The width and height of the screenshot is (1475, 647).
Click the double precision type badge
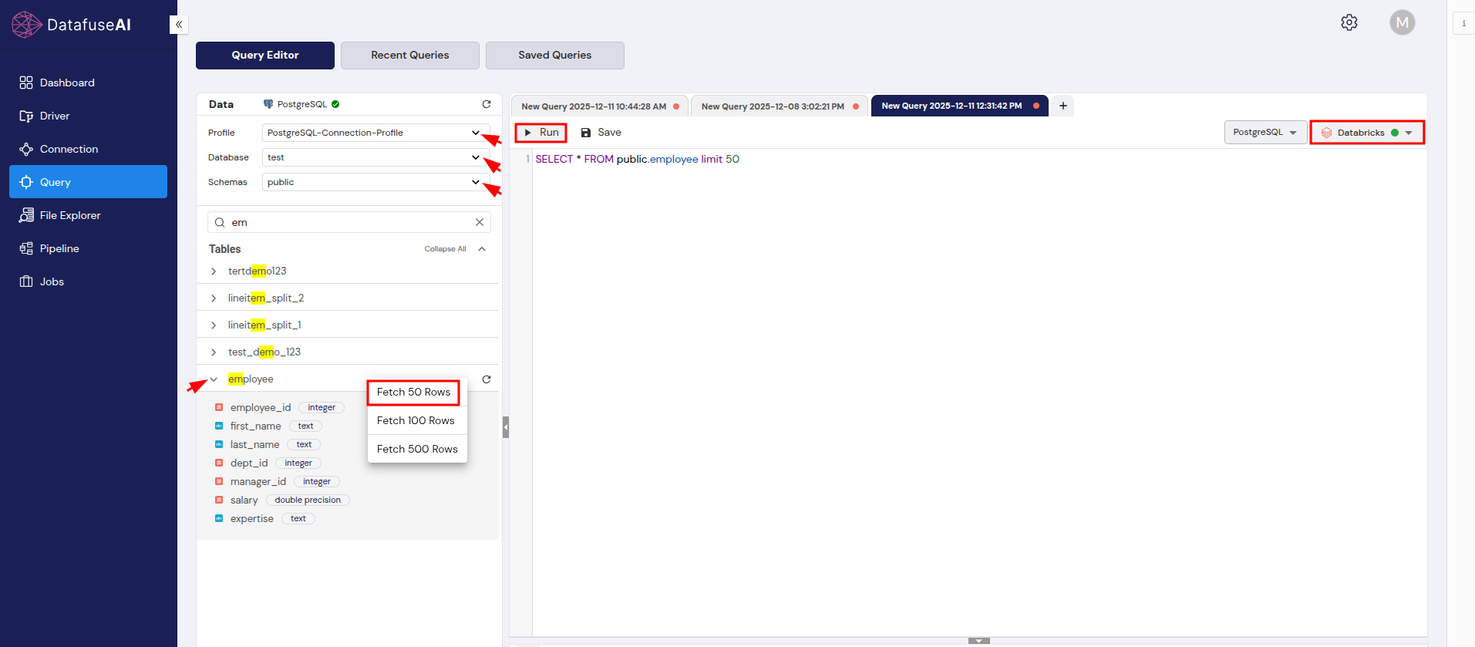coord(308,500)
